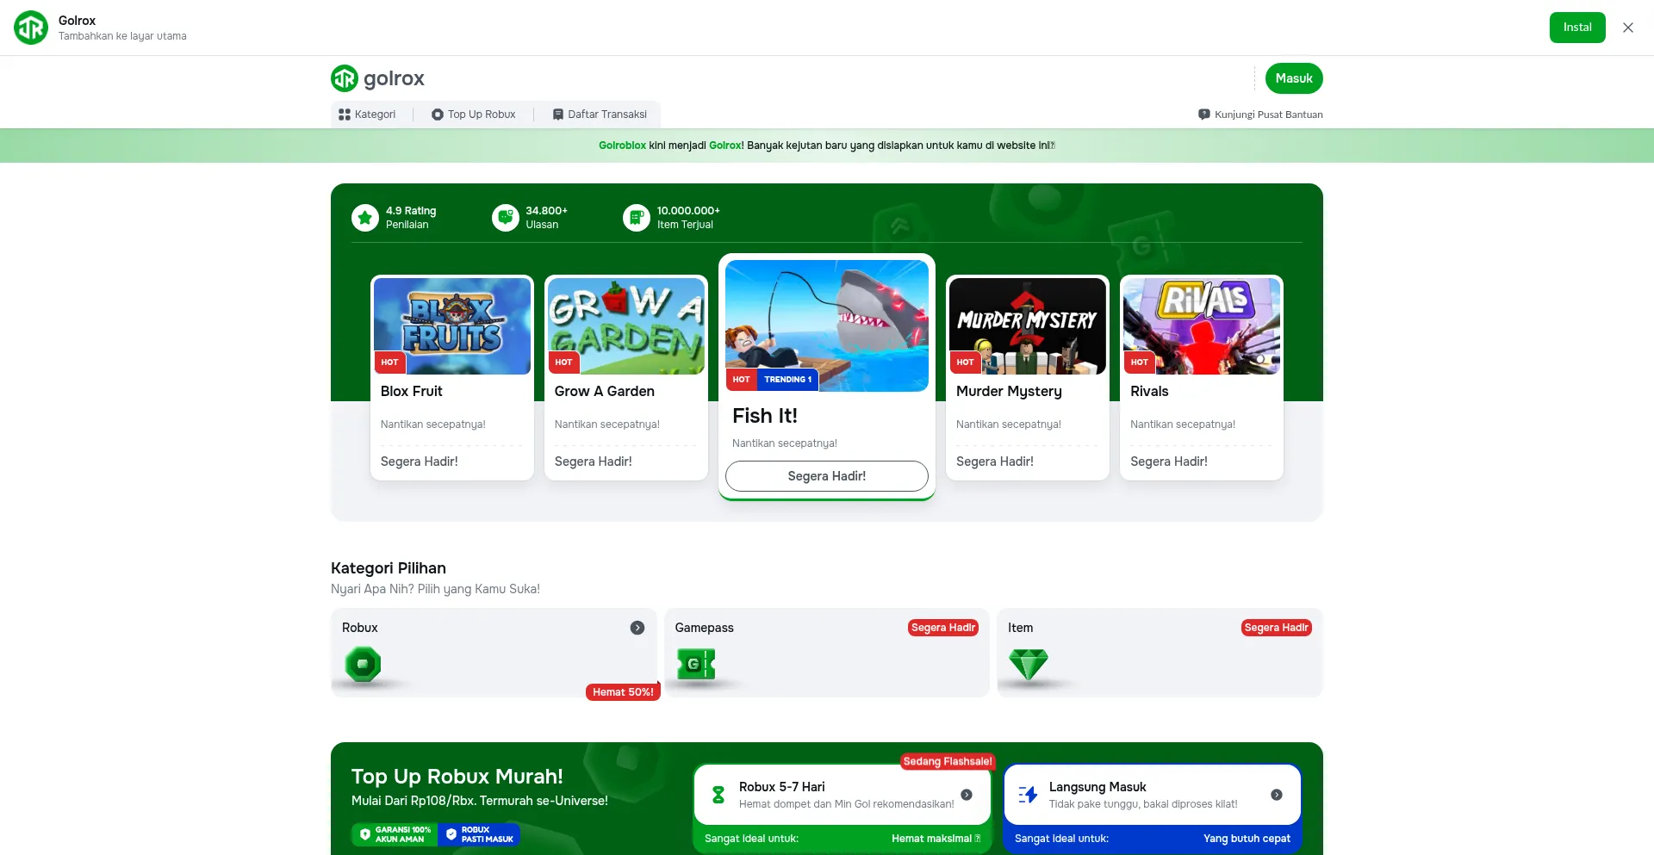The height and width of the screenshot is (855, 1654).
Task: Click the lightning Langsung Masuk icon
Action: pyautogui.click(x=1029, y=795)
